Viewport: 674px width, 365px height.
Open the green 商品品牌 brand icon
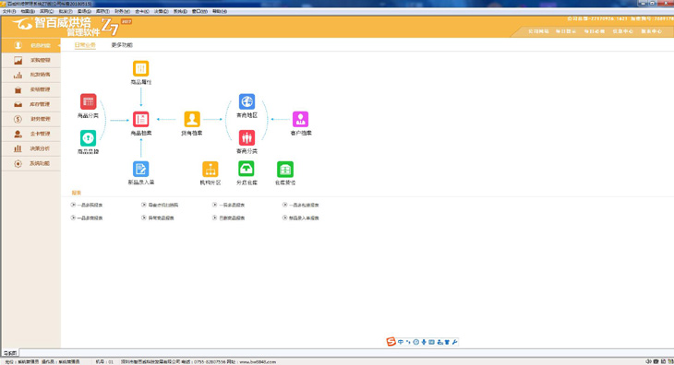(88, 138)
